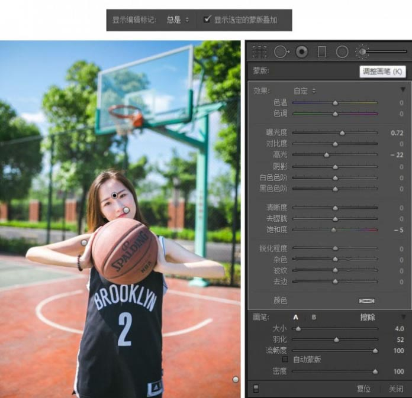Image resolution: width=412 pixels, height=398 pixels.
Task: Toggle 显示选定的蒙版叠加 checkbox
Action: pos(207,19)
